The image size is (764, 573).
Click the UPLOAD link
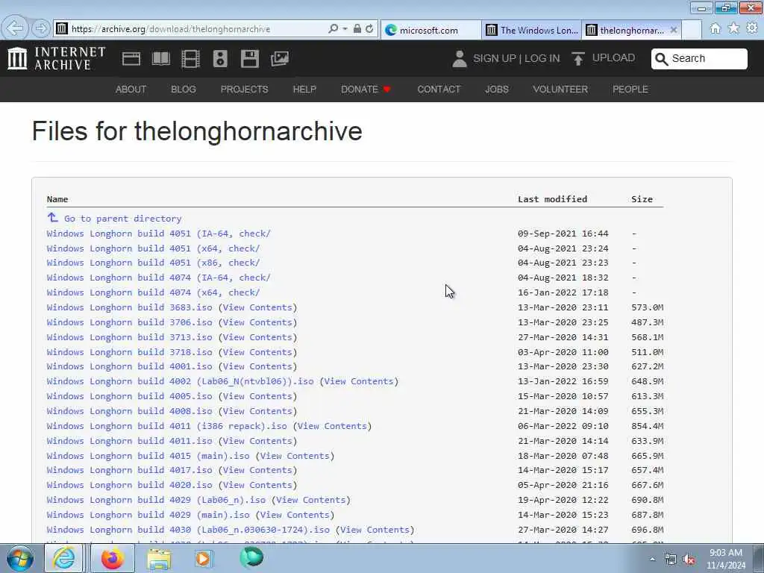(x=613, y=58)
